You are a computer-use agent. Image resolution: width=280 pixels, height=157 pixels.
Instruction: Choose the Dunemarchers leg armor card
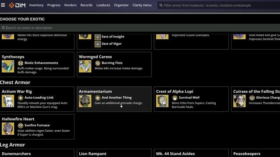[37, 153]
